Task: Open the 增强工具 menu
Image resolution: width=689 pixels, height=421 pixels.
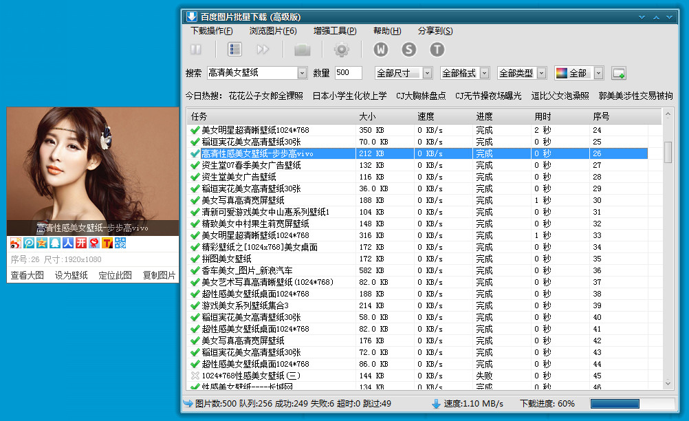Action: [335, 31]
